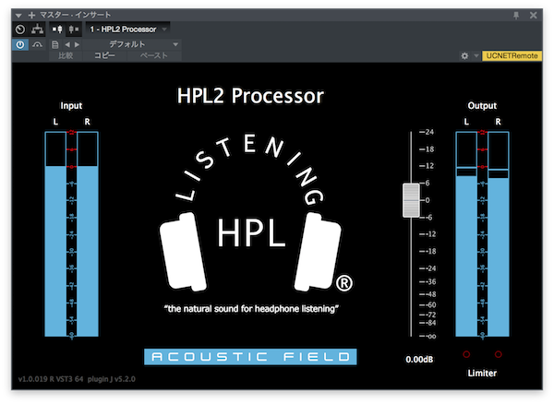554x404 pixels.
Task: Click the 比較 compare button
Action: pos(66,55)
